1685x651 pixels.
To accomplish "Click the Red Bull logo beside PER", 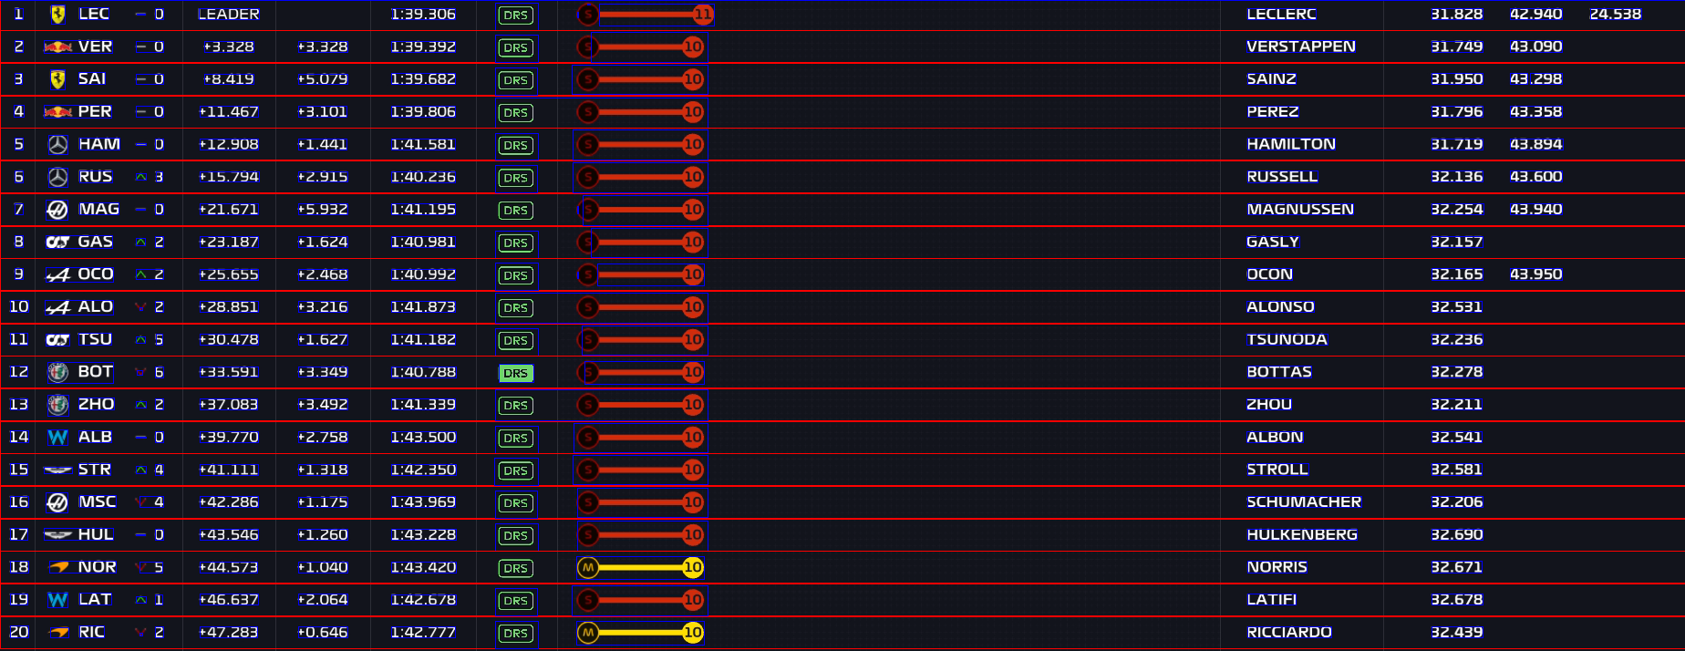I will 57,112.
